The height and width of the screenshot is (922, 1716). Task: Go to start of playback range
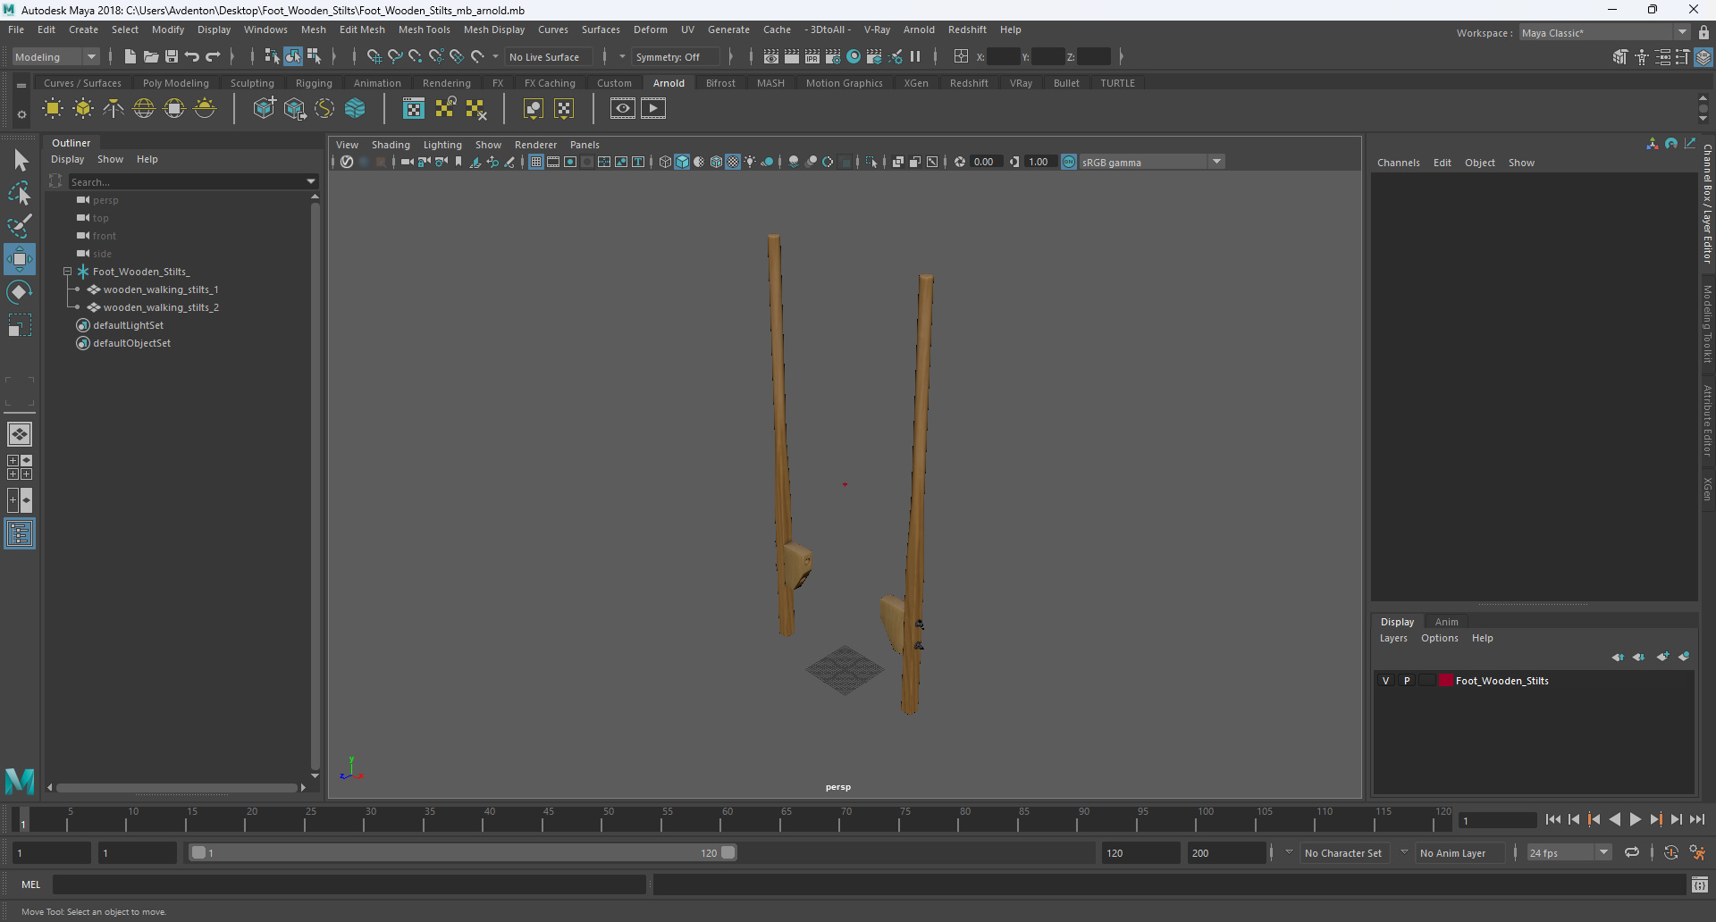pyautogui.click(x=1552, y=819)
